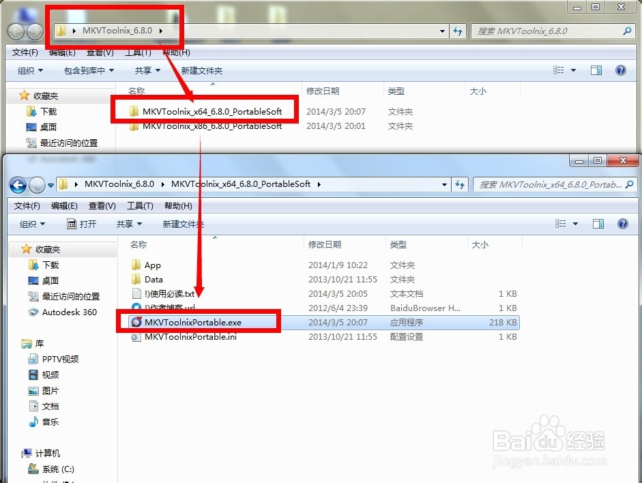
Task: Open 帮助(H) menu in front window
Action: click(178, 206)
